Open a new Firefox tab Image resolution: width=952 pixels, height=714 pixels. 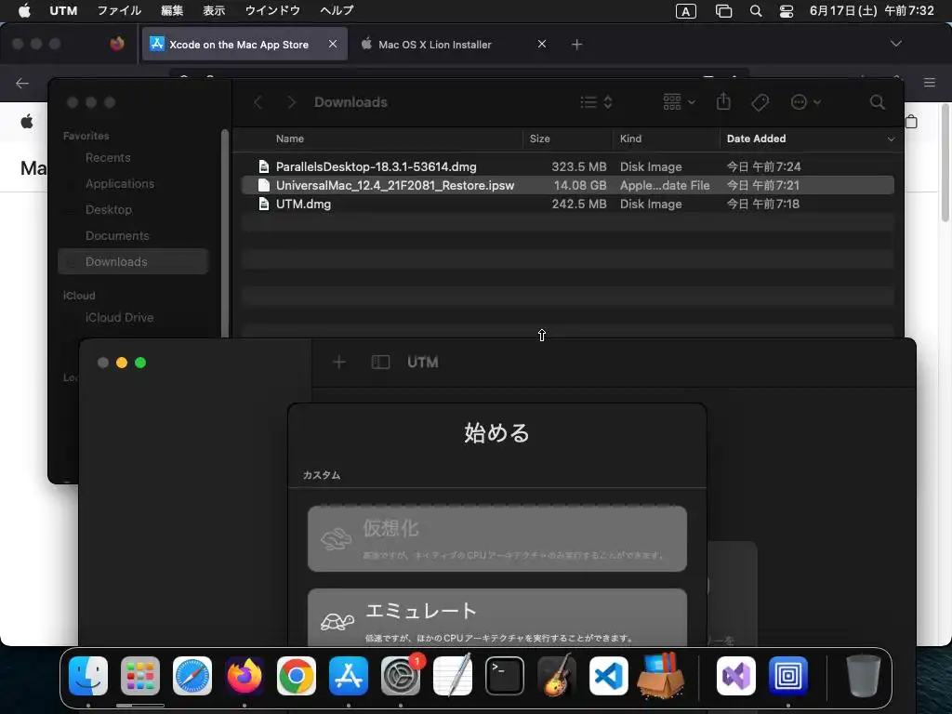click(x=576, y=44)
